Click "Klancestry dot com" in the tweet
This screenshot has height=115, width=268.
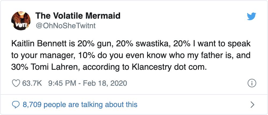click(168, 67)
